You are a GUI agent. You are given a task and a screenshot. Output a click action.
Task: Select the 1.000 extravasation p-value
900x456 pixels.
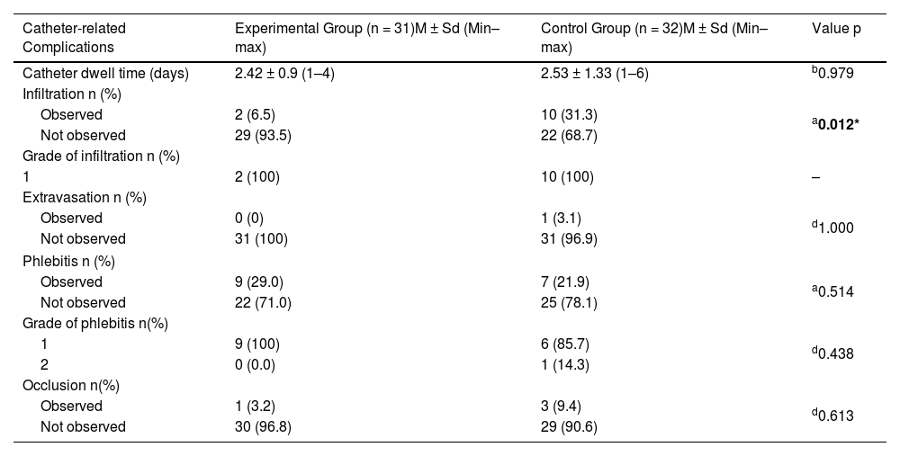click(x=836, y=228)
